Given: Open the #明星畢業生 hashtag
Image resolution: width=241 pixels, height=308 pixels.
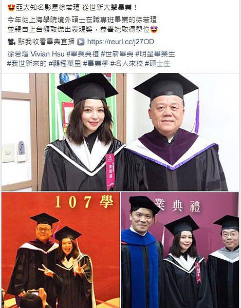Looking at the screenshot, I should click(155, 54).
